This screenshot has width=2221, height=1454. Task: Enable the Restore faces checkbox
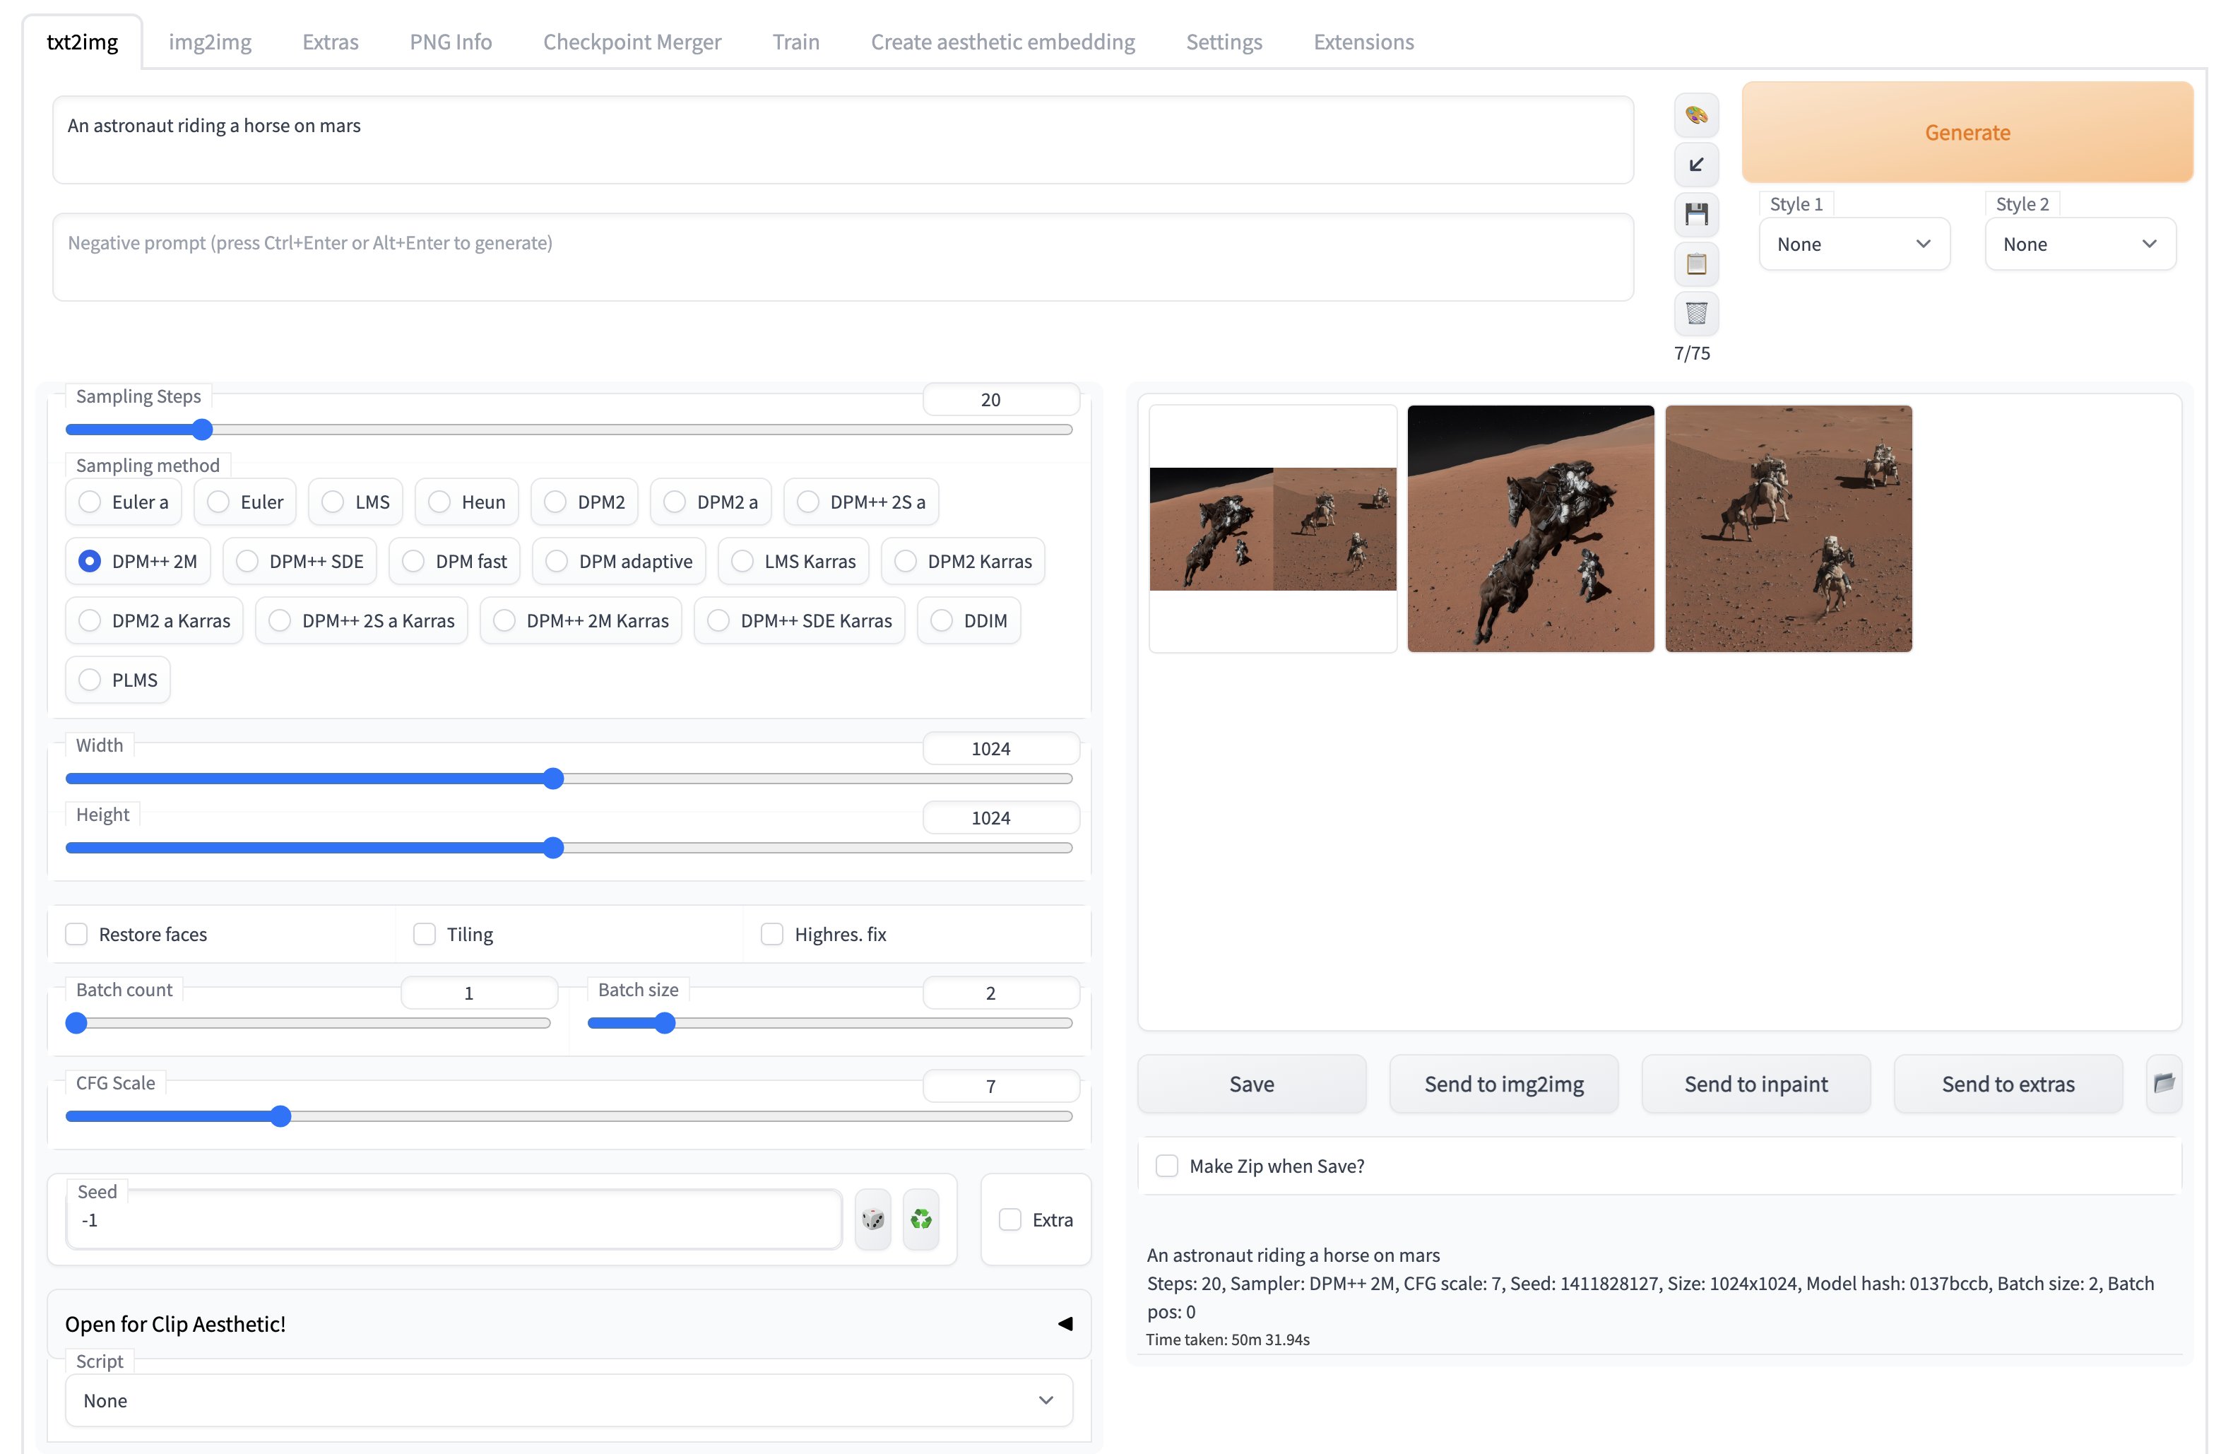[76, 934]
